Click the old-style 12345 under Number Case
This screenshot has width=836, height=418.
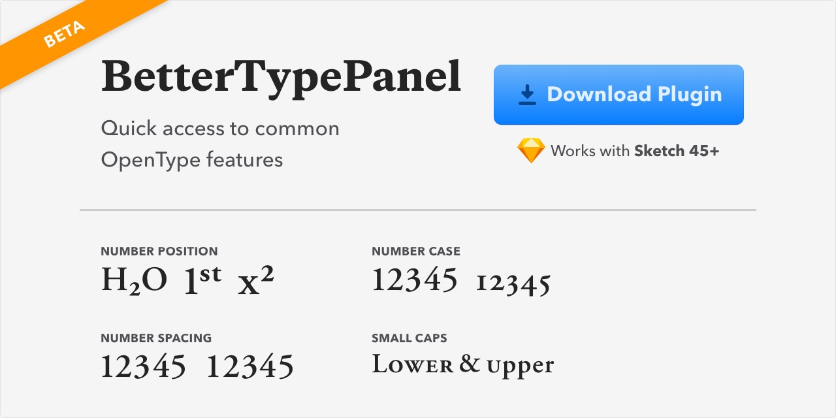(513, 283)
